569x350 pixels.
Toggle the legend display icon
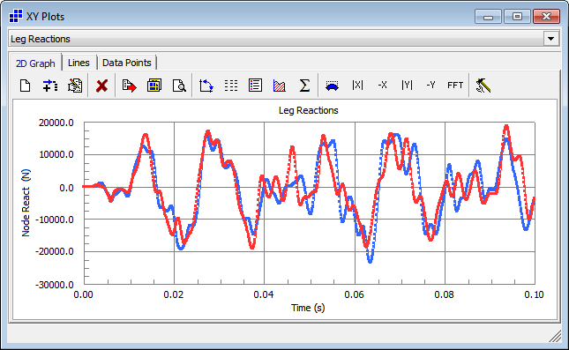255,86
